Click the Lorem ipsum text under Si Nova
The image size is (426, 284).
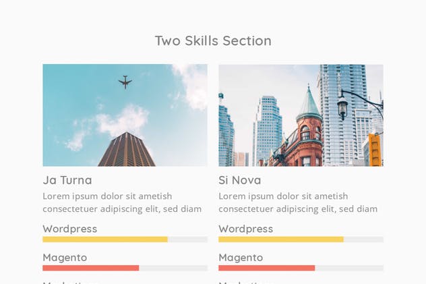[x=298, y=202]
